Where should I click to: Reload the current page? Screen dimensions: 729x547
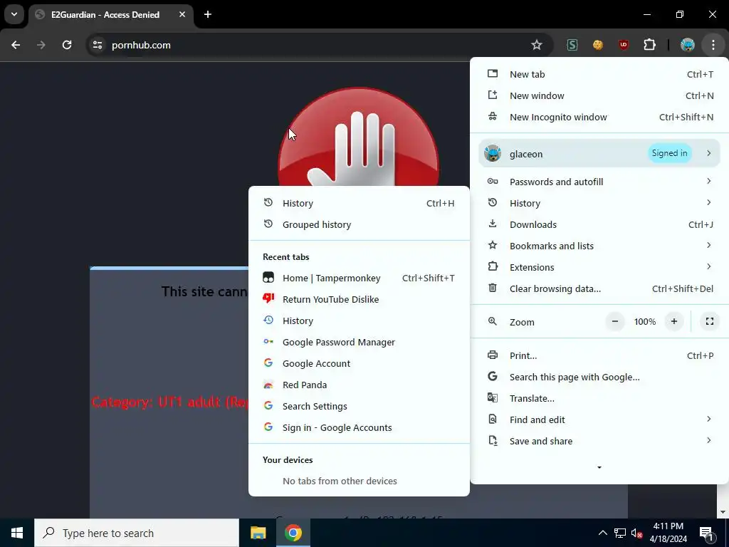click(x=67, y=45)
